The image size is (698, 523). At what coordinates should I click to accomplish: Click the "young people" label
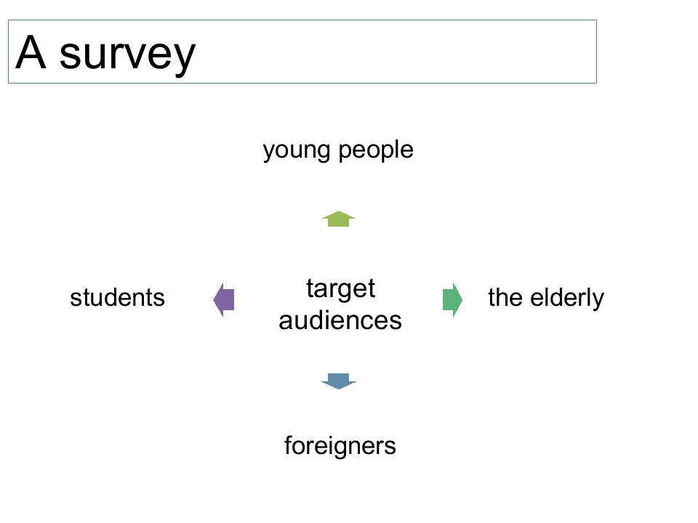338,151
